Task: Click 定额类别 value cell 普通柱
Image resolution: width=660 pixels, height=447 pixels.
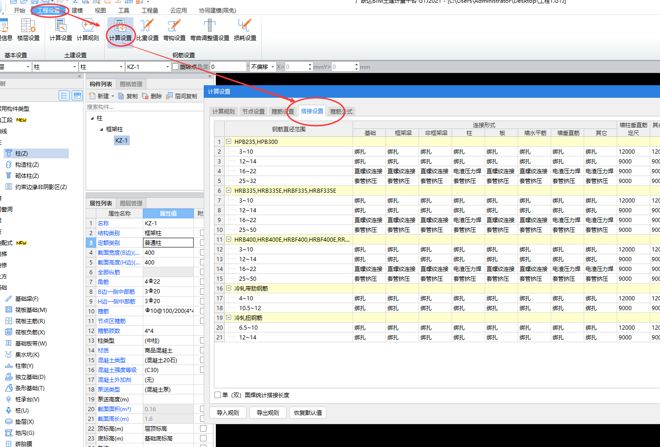Action: [x=168, y=243]
